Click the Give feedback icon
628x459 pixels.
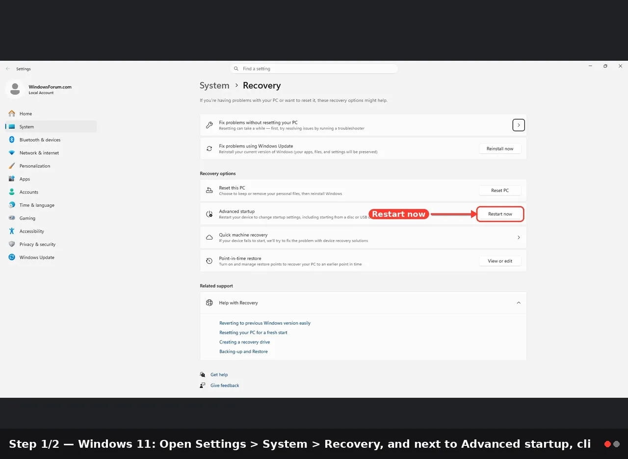pyautogui.click(x=203, y=386)
